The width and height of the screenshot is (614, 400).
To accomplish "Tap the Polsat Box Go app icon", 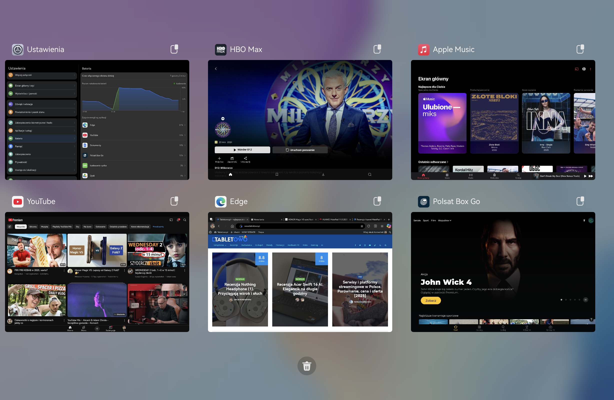I will pos(423,201).
